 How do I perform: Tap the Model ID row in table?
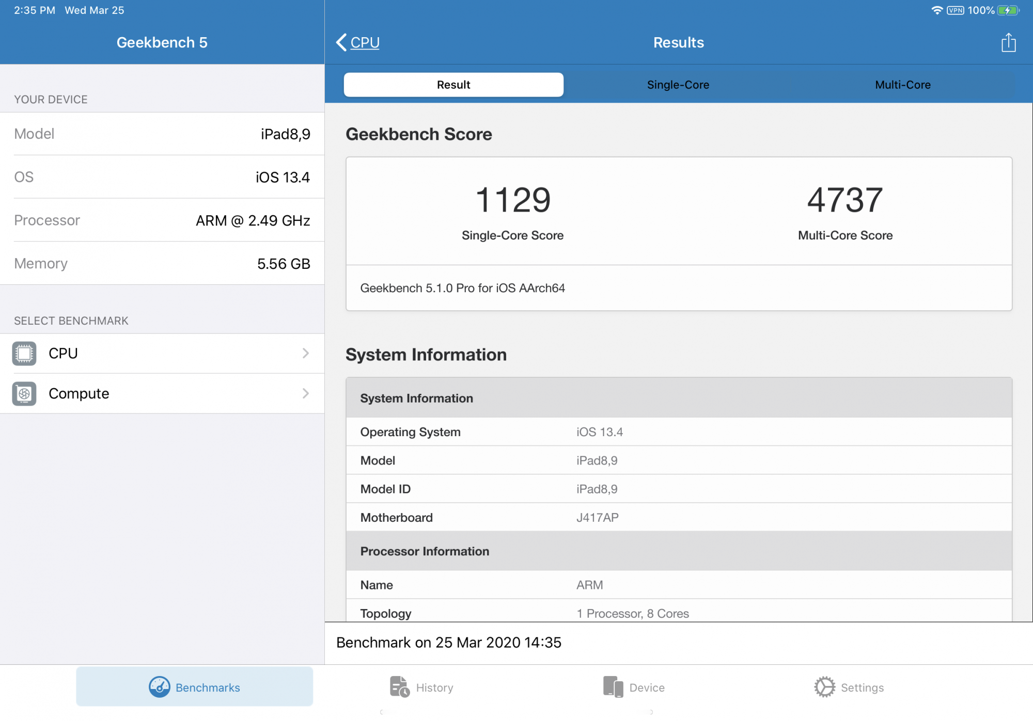click(679, 489)
